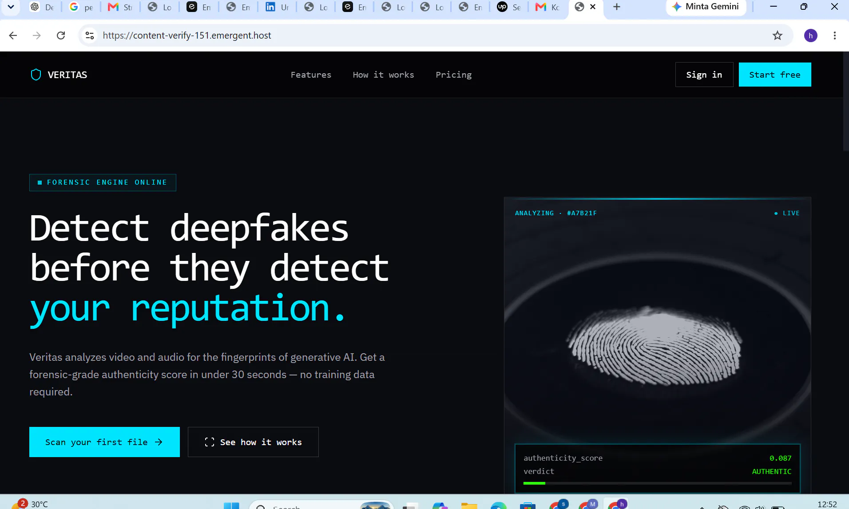849x509 pixels.
Task: Switch to the Gmail tab labeled Str
Action: pos(120,7)
